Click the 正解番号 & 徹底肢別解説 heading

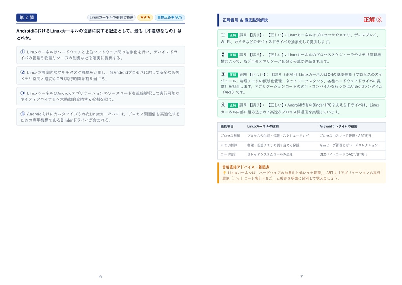pos(245,20)
